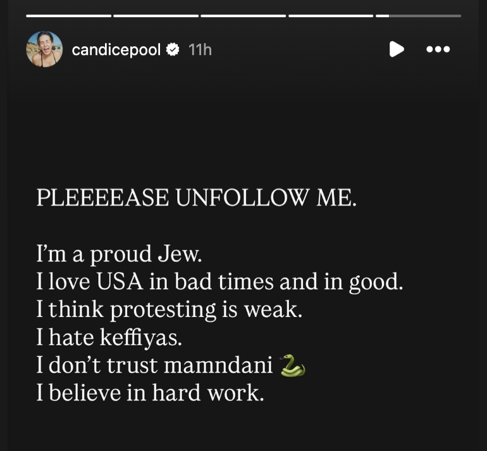This screenshot has width=487, height=451.
Task: Click the line "I'm a proud Jew."
Action: coord(120,255)
